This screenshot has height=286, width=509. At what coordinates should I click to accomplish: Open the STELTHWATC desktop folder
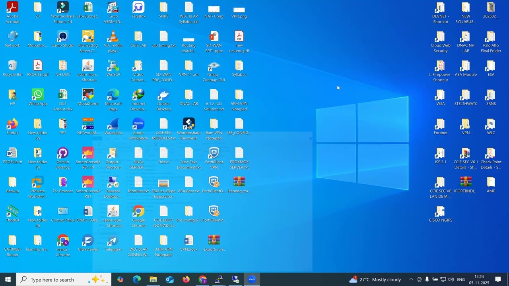(x=466, y=97)
